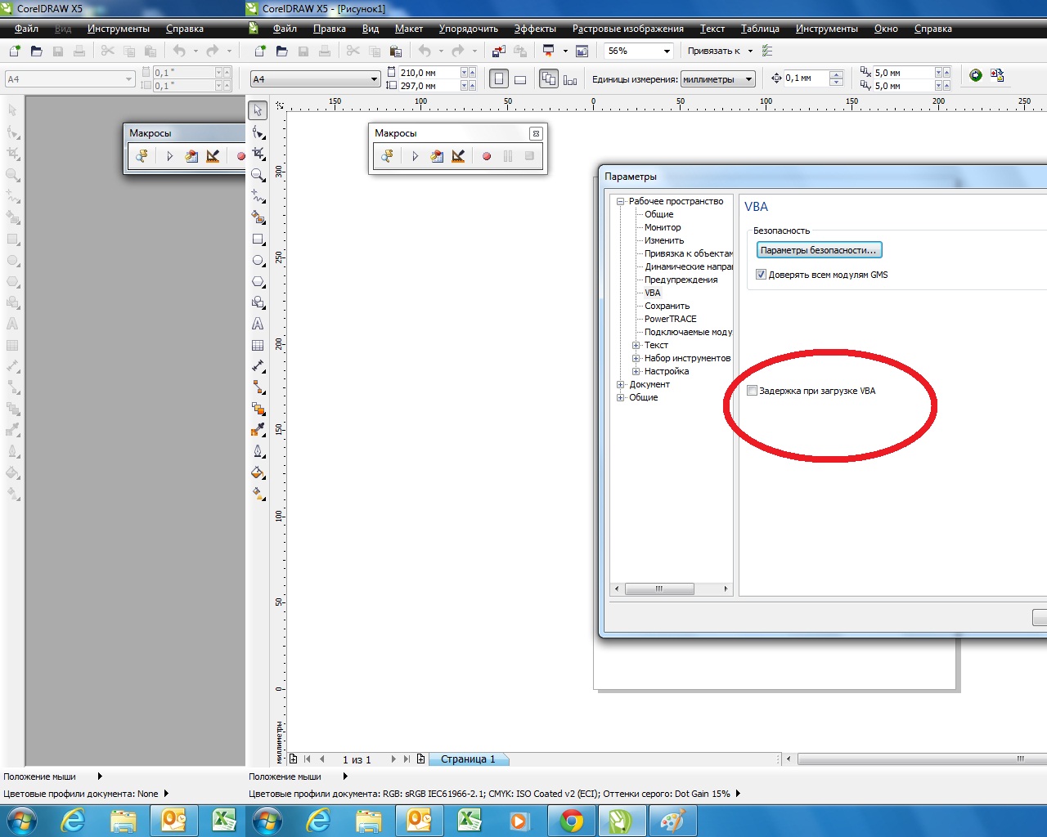Screen dimensions: 1047x837
Task: Select PowerTRACE in the options tree
Action: pos(670,319)
